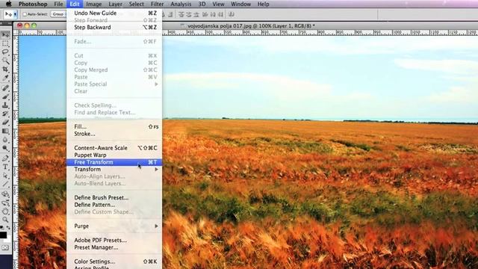The width and height of the screenshot is (478, 269).
Task: Open the Window menu
Action: (240, 4)
